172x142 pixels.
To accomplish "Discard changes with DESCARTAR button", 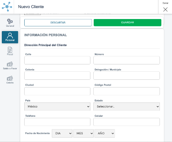I will 58,23.
